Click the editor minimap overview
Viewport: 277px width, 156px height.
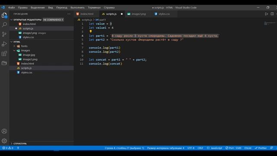pyautogui.click(x=269, y=23)
